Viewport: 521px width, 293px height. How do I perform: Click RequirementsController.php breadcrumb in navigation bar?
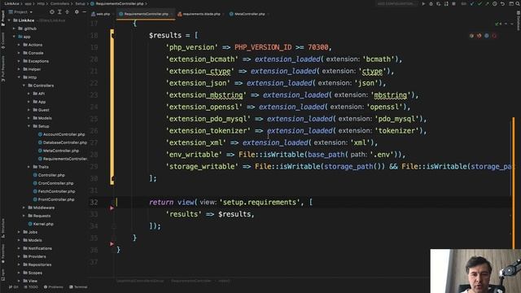117,3
